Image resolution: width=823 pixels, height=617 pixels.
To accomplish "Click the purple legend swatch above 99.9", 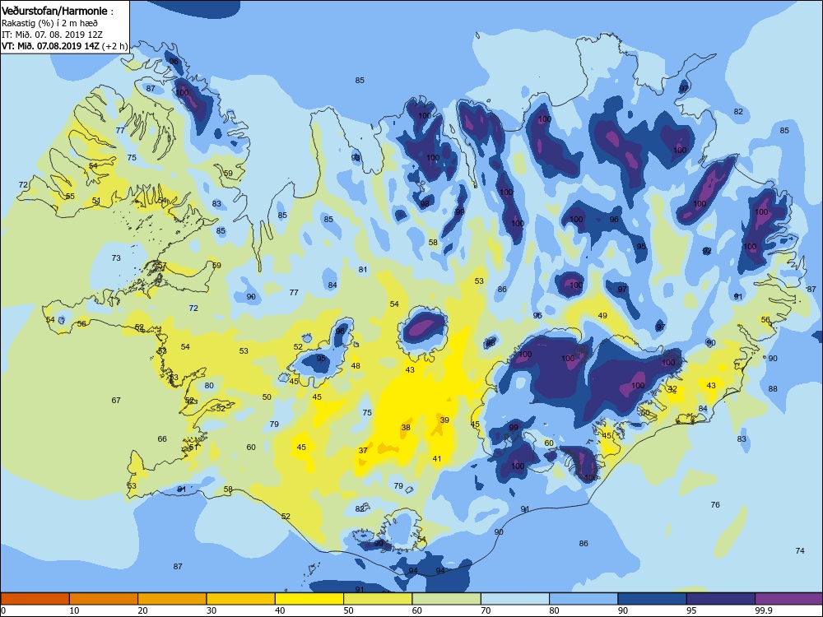I will pos(789,599).
